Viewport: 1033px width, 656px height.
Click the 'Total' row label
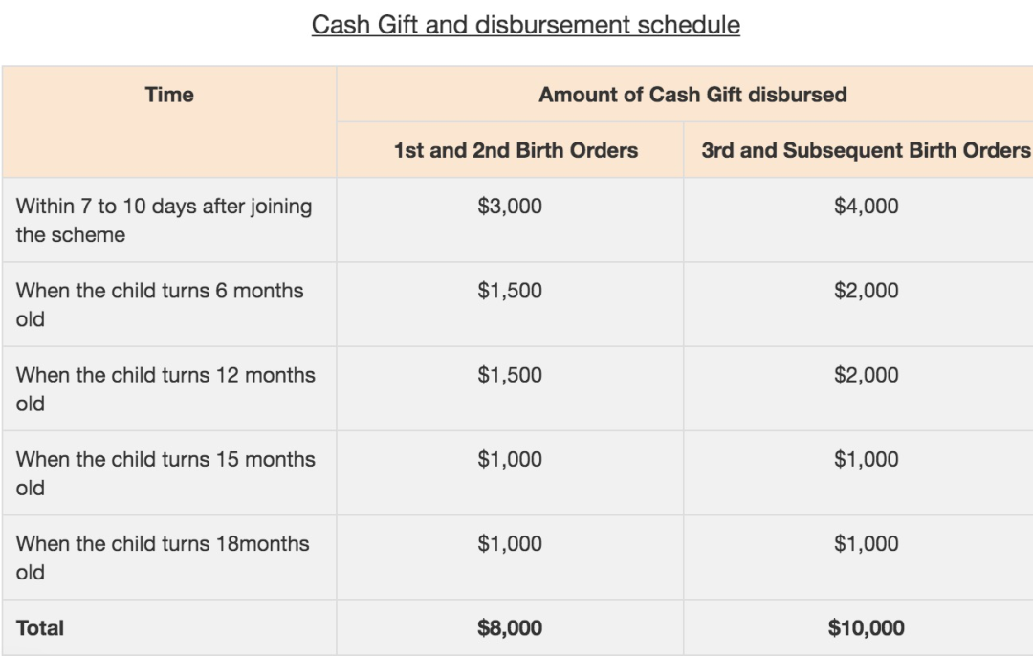[x=40, y=628]
